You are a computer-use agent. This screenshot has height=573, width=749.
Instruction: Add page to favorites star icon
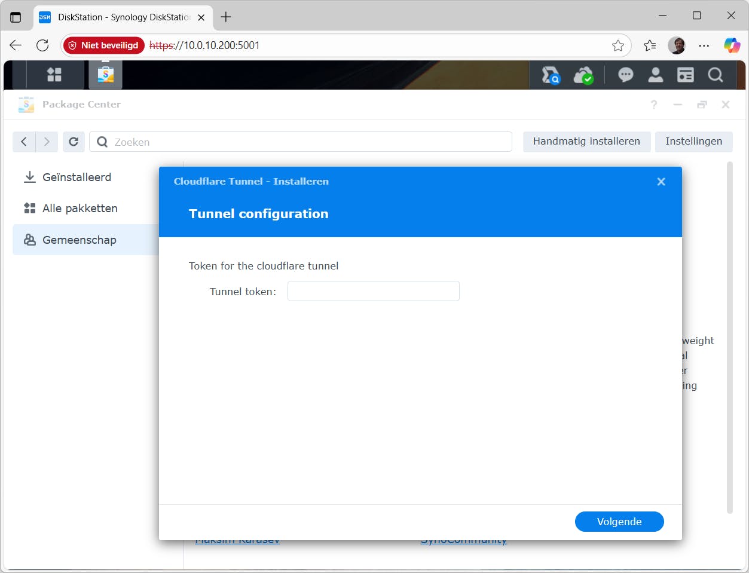click(x=618, y=45)
